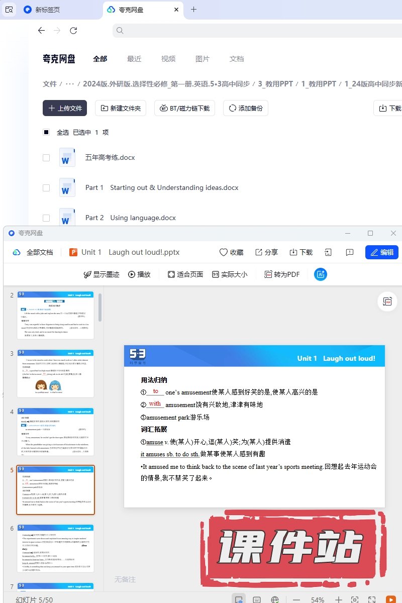The height and width of the screenshot is (603, 402).
Task: Enter full screen with the expand icon
Action: tap(372, 599)
